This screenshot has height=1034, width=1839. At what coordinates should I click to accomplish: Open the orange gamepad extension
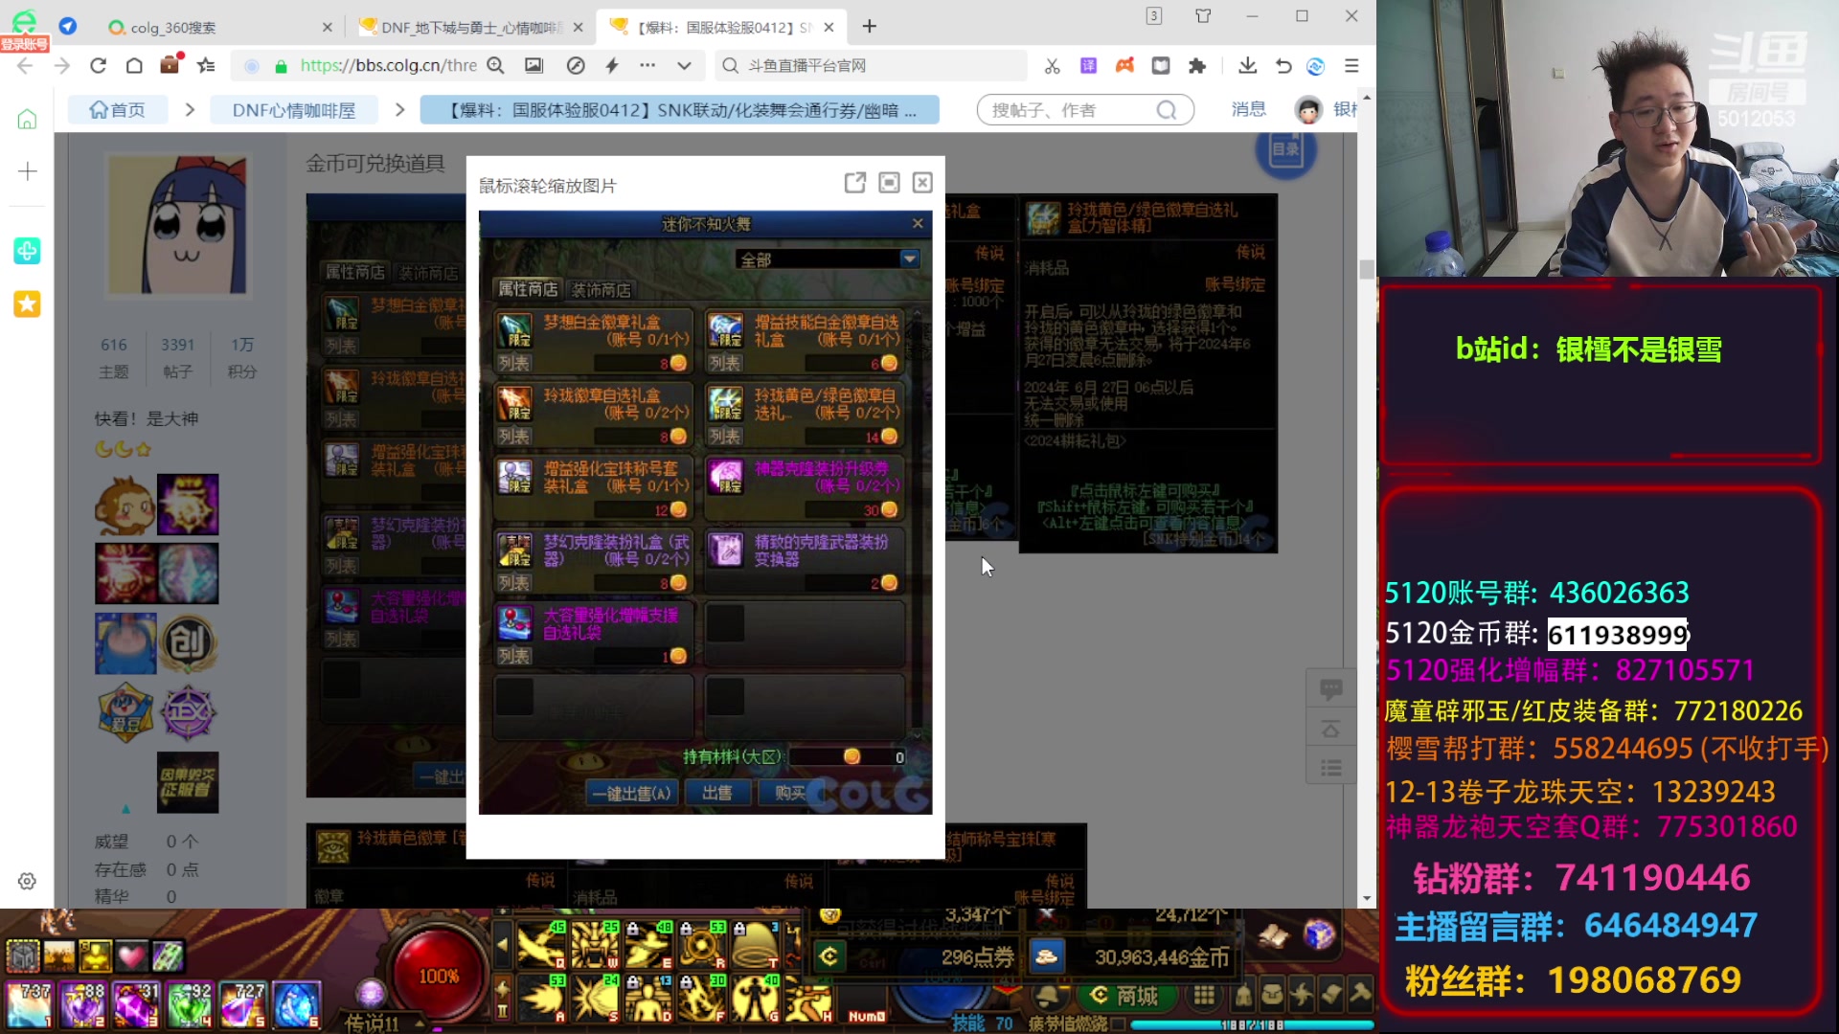[1124, 66]
